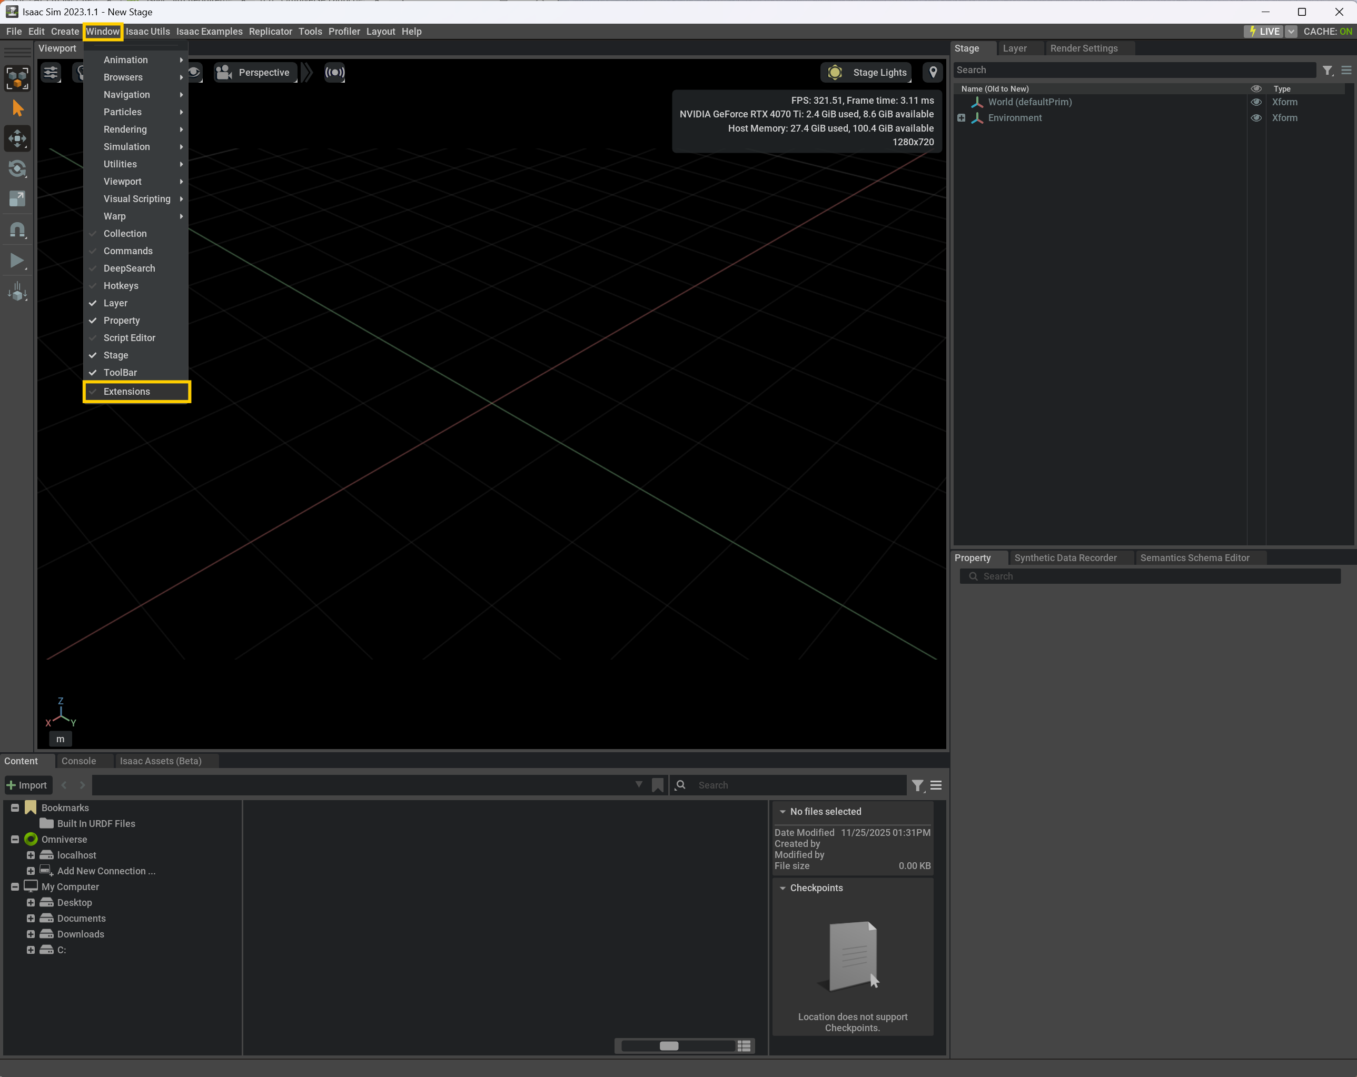
Task: Click the viewport location pin icon
Action: click(x=933, y=72)
